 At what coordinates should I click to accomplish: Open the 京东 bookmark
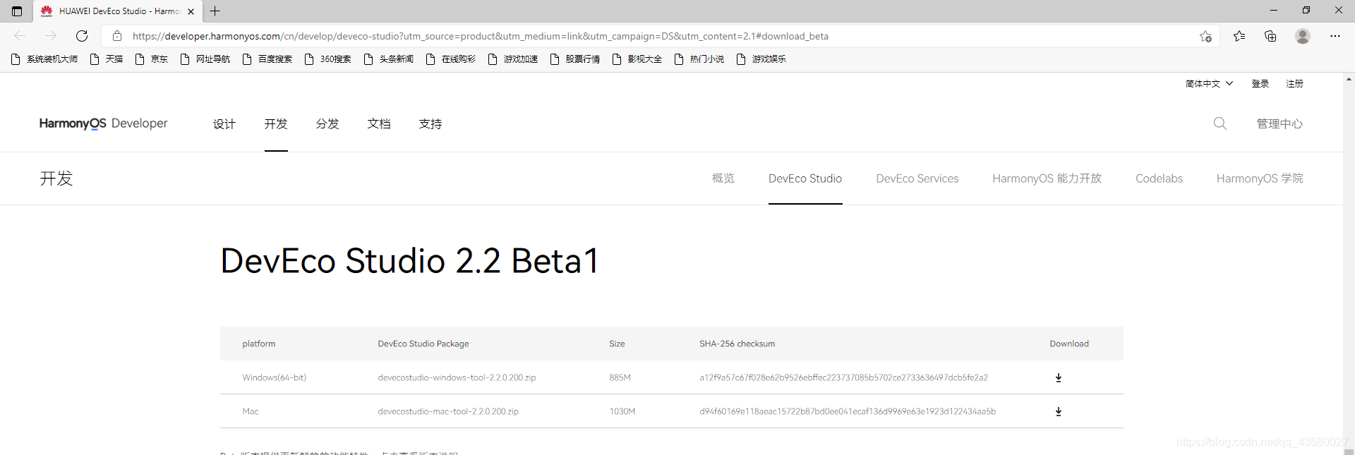pyautogui.click(x=152, y=59)
